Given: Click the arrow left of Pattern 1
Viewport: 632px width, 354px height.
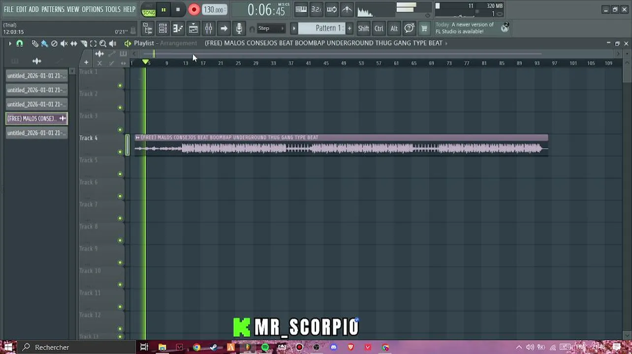Looking at the screenshot, I should tap(294, 29).
